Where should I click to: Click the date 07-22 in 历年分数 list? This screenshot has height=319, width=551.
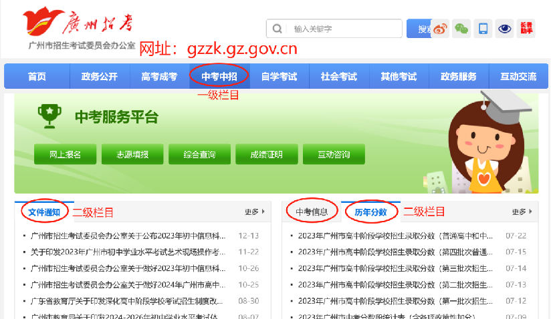coord(516,236)
